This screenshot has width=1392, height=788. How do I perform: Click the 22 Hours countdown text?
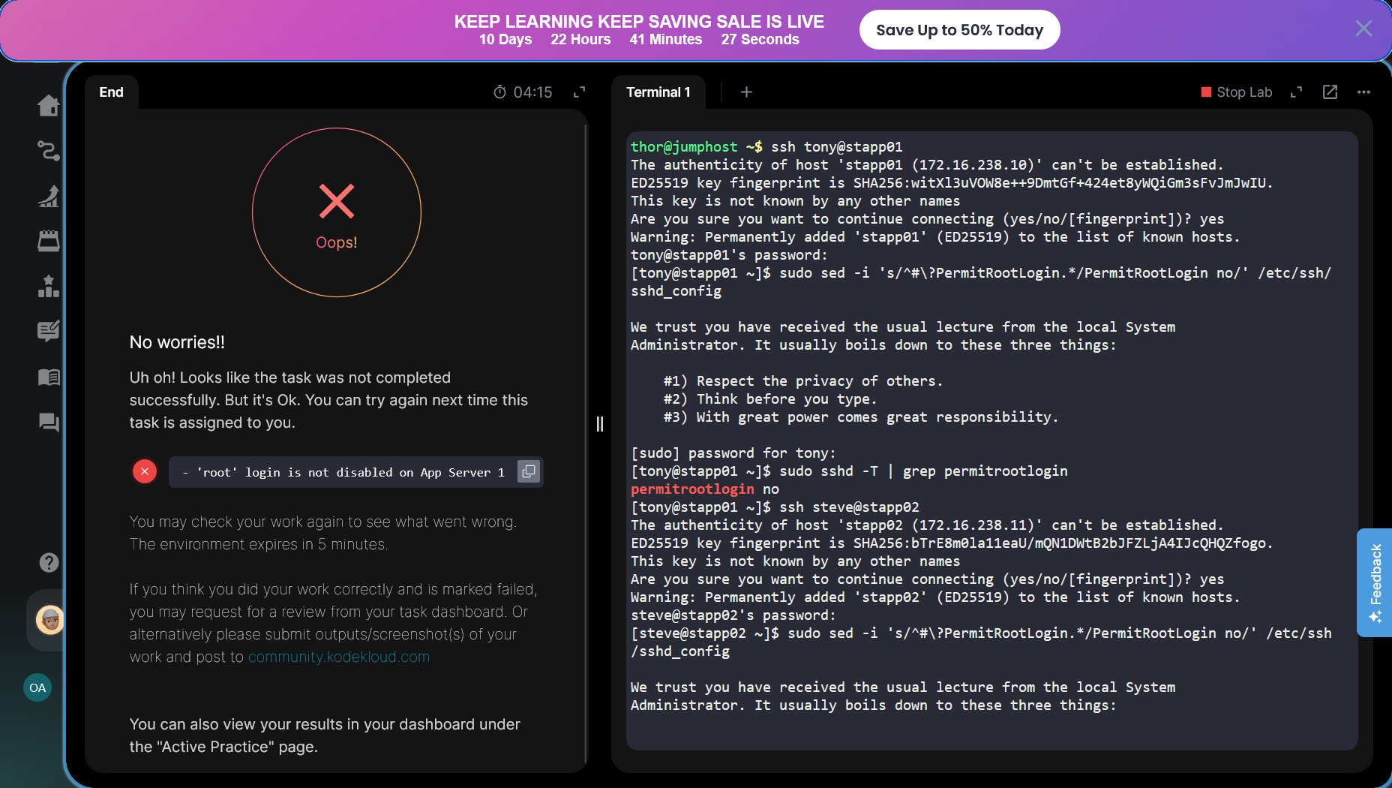[x=580, y=40]
